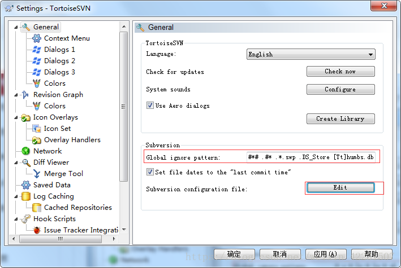Open the Language dropdown

tap(311, 54)
